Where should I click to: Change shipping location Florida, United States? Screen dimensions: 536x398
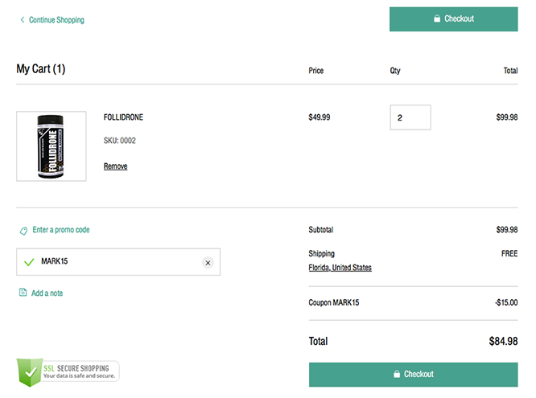click(x=340, y=268)
